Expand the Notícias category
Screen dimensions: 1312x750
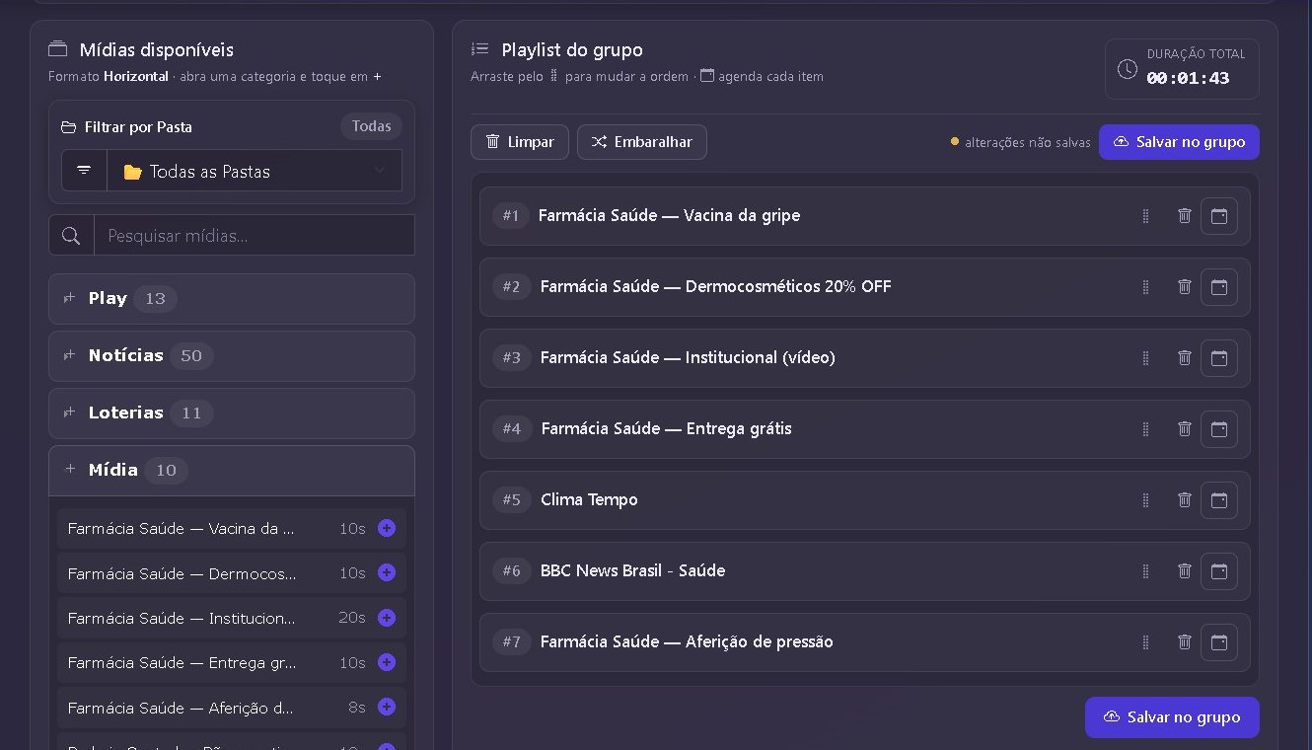tap(232, 356)
